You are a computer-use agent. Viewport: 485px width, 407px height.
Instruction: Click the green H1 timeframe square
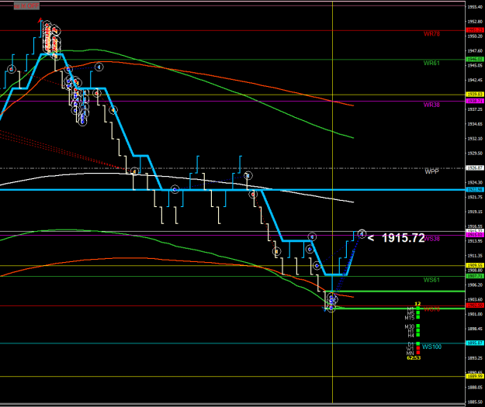418,330
